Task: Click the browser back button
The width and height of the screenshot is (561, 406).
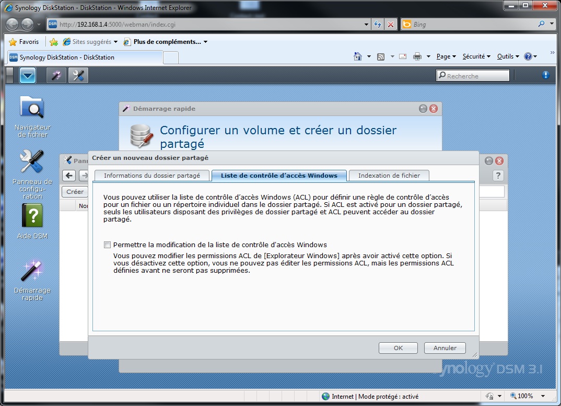Action: coord(13,25)
